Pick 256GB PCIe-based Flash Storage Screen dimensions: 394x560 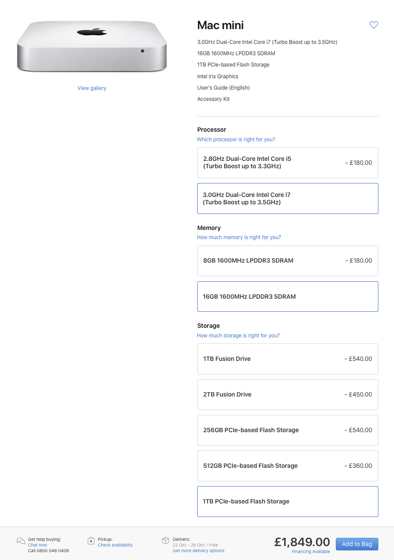coord(288,430)
